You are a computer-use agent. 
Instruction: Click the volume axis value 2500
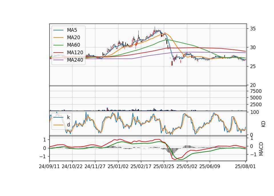coord(256,105)
